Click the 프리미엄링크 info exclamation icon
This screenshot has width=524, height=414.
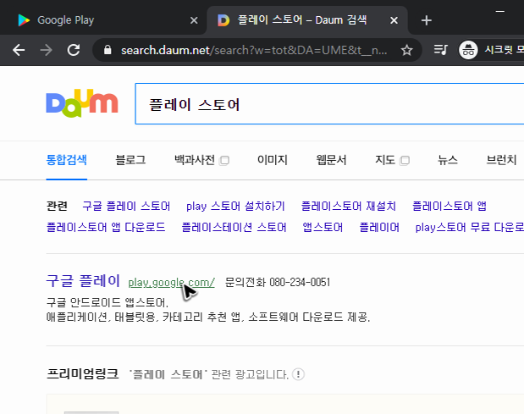(298, 374)
